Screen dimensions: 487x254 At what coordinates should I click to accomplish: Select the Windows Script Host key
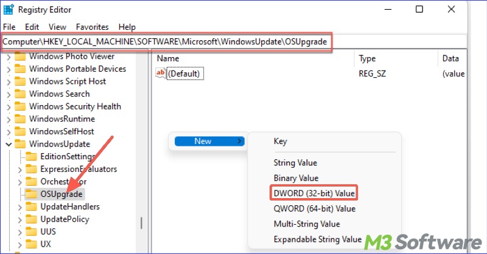pos(68,81)
